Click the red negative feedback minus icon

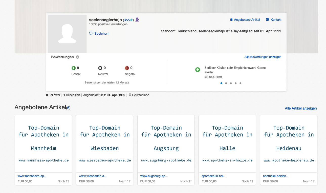127,68
